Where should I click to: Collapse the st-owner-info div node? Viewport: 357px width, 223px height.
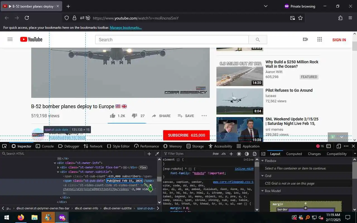[55, 163]
